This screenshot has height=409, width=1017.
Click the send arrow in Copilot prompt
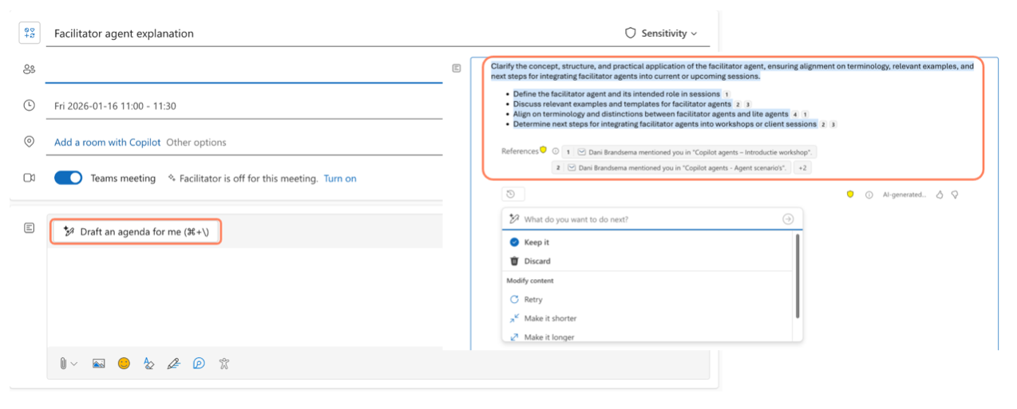788,219
